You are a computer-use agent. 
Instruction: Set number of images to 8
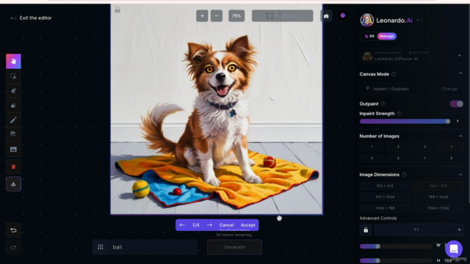451,158
